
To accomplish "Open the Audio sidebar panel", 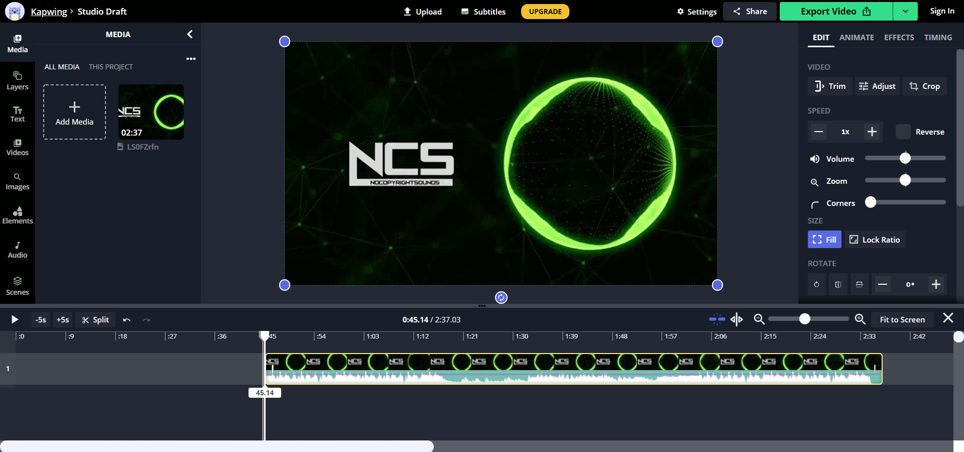I will coord(18,250).
